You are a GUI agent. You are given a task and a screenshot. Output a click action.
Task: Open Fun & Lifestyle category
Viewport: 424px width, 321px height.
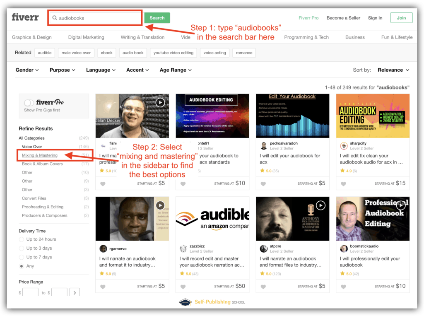pyautogui.click(x=397, y=37)
